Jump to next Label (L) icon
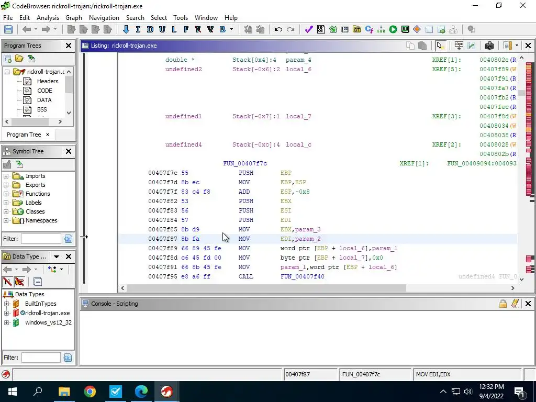The height and width of the screenshot is (402, 536). [174, 29]
